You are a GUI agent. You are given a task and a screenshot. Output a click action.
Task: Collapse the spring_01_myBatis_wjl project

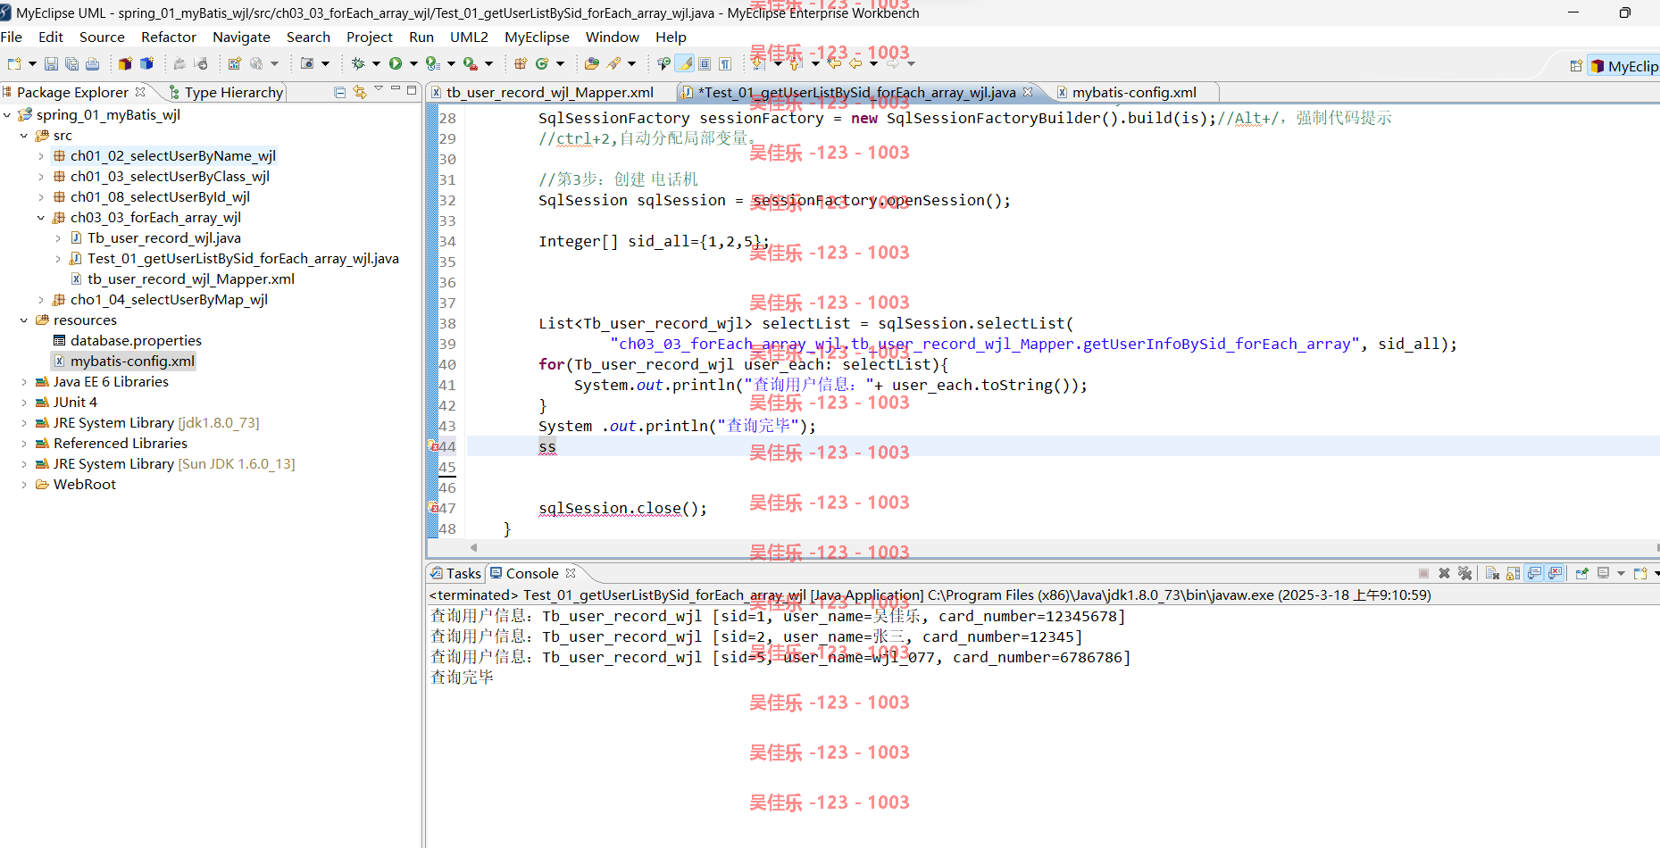(7, 115)
